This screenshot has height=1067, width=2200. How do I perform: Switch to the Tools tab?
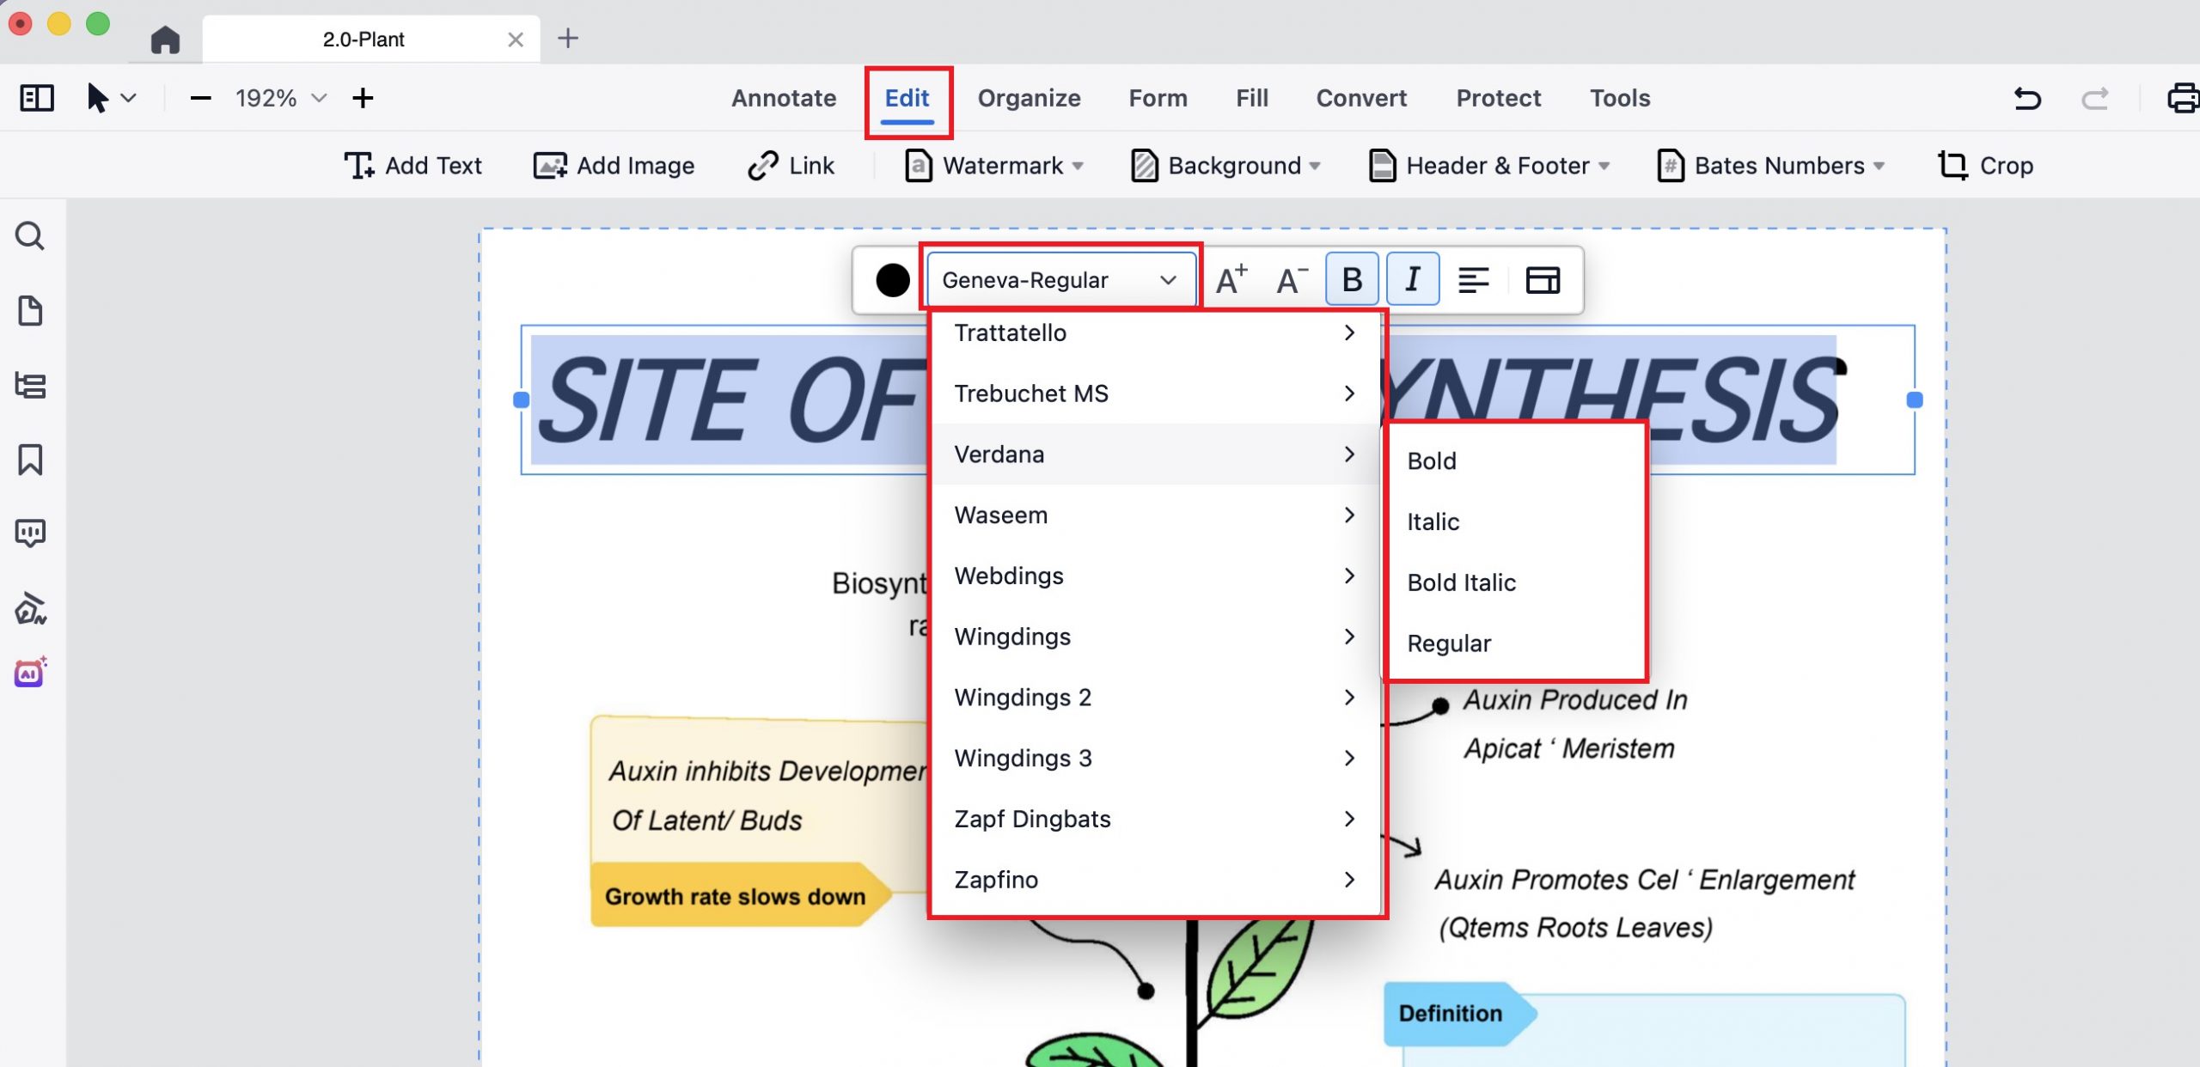pos(1620,98)
